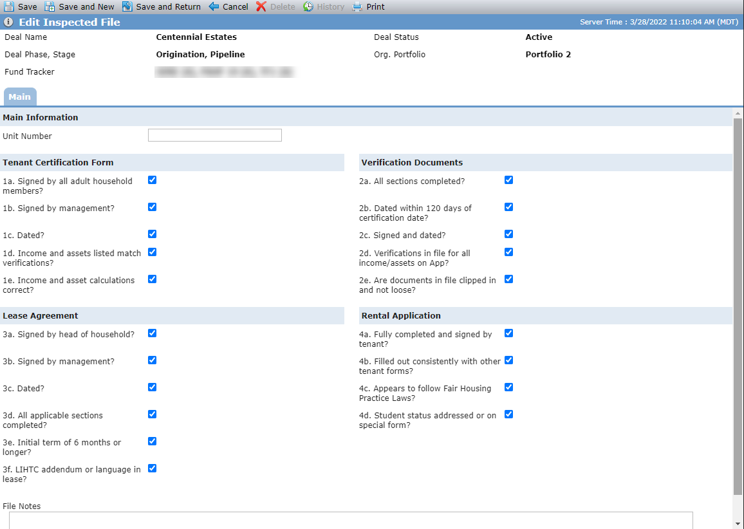This screenshot has width=744, height=529.
Task: Uncheck 1e Income and asset calculations correct
Action: pyautogui.click(x=152, y=279)
